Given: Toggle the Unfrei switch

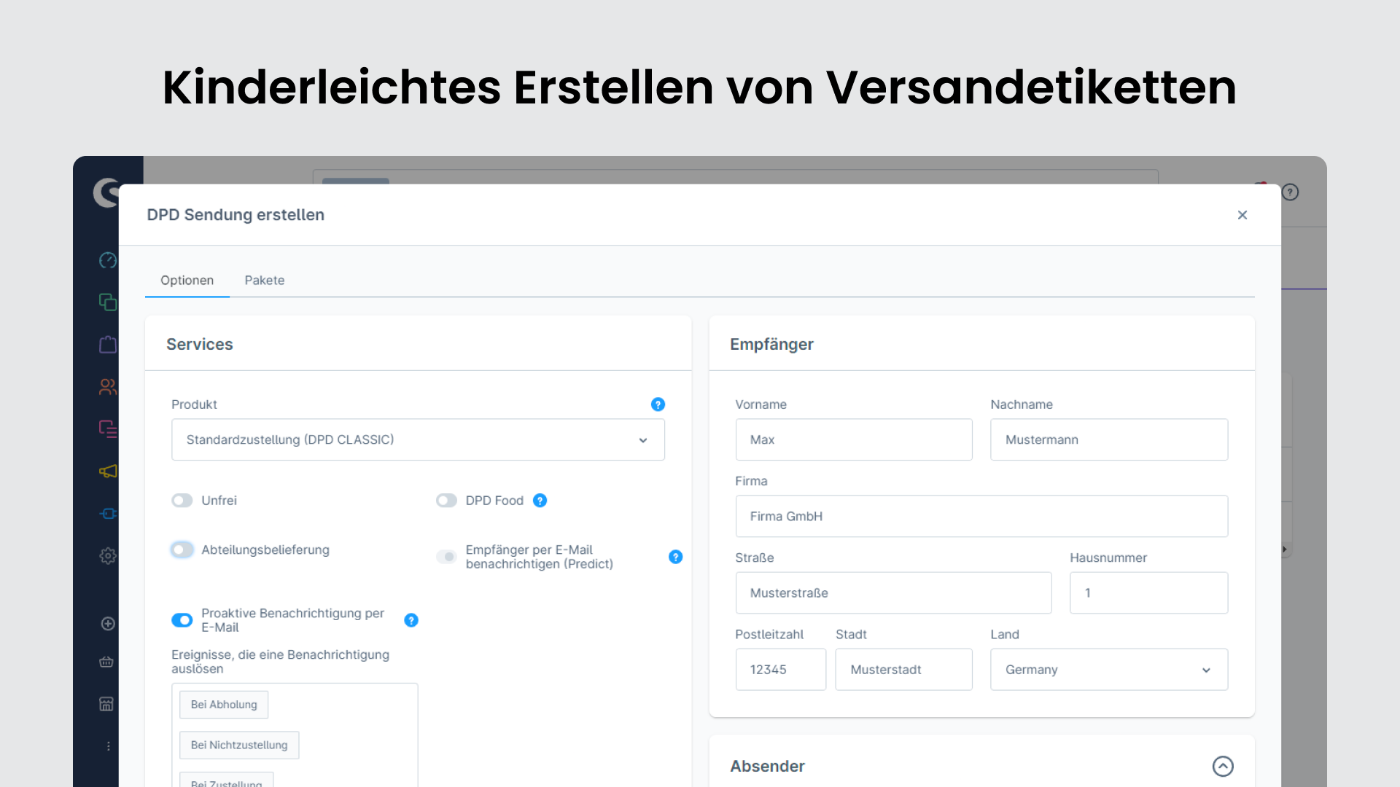Looking at the screenshot, I should tap(182, 501).
